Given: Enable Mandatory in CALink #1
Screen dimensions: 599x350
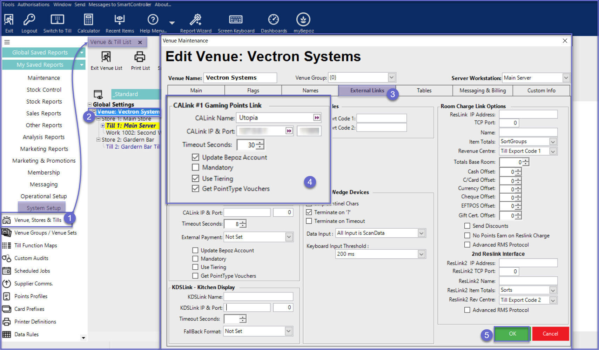Looking at the screenshot, I should pos(195,168).
